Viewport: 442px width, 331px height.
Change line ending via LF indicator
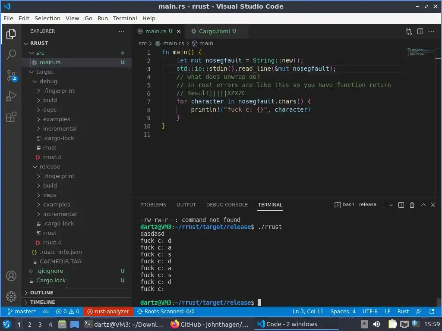click(387, 312)
